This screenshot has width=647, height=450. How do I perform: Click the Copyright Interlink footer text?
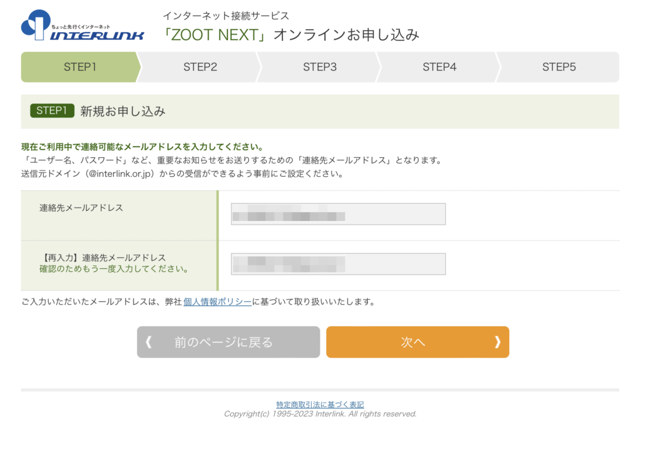pyautogui.click(x=320, y=414)
